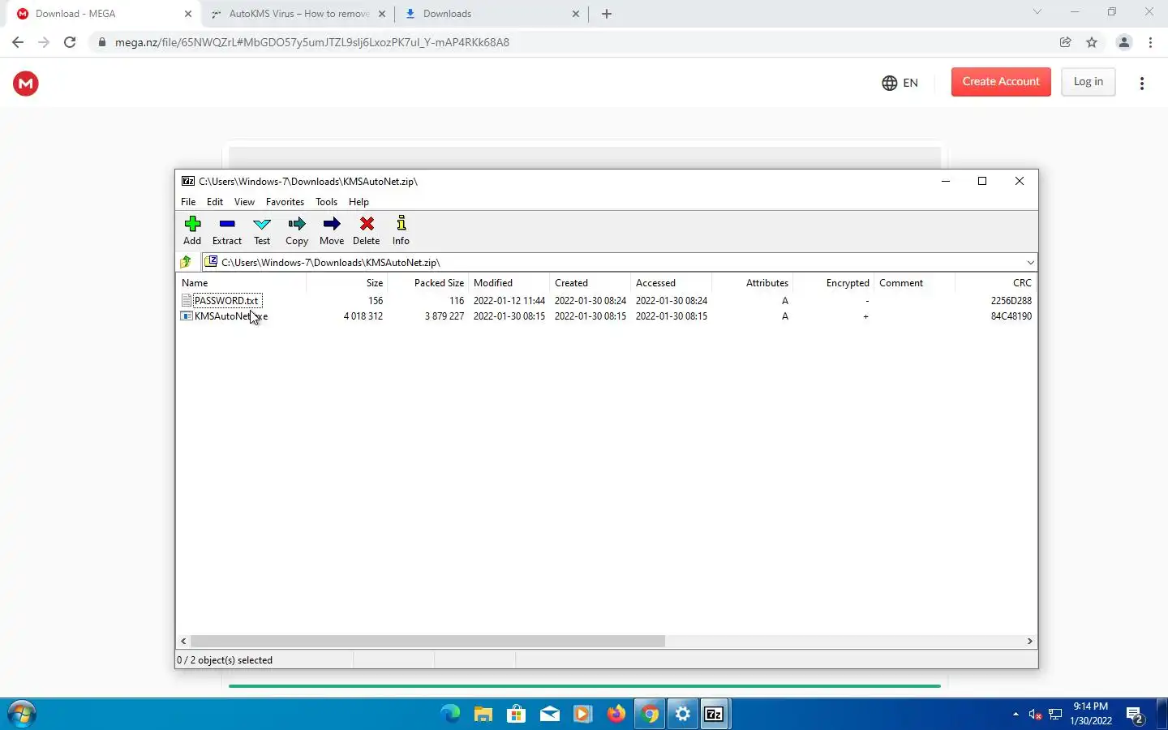Select the PASSWORD.txt file
Image resolution: width=1168 pixels, height=730 pixels.
click(x=226, y=300)
